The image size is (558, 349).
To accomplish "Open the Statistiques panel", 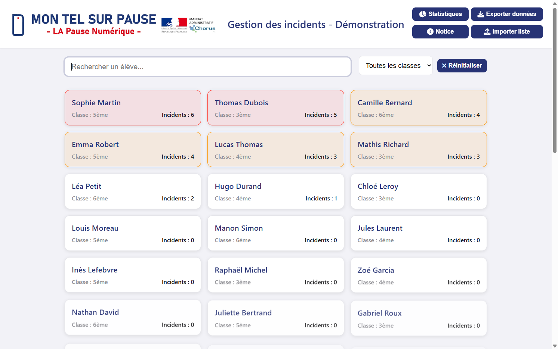I will pos(440,14).
